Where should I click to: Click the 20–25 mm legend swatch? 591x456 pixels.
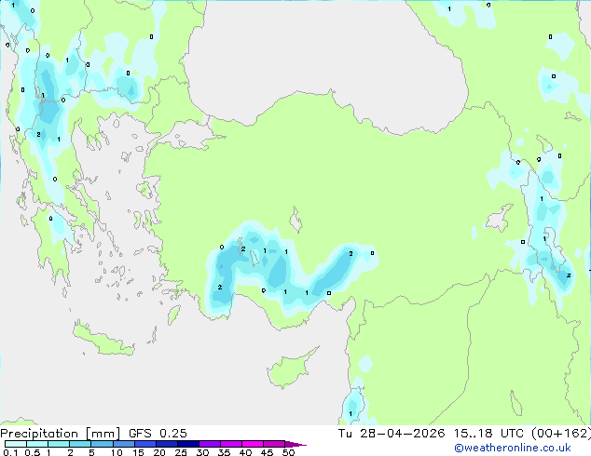pyautogui.click(x=166, y=444)
